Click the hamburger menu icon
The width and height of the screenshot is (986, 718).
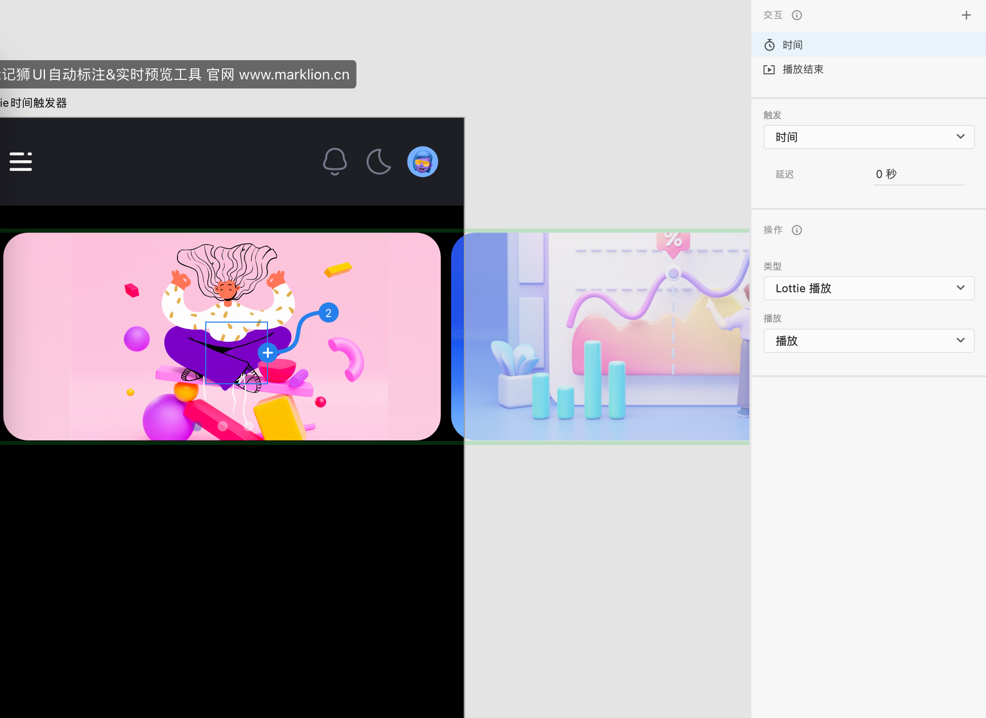[21, 162]
